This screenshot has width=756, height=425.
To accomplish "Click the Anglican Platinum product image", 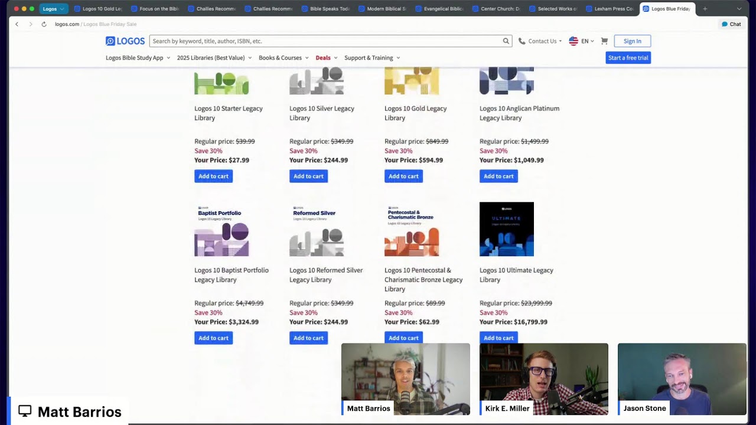I will click(x=507, y=81).
